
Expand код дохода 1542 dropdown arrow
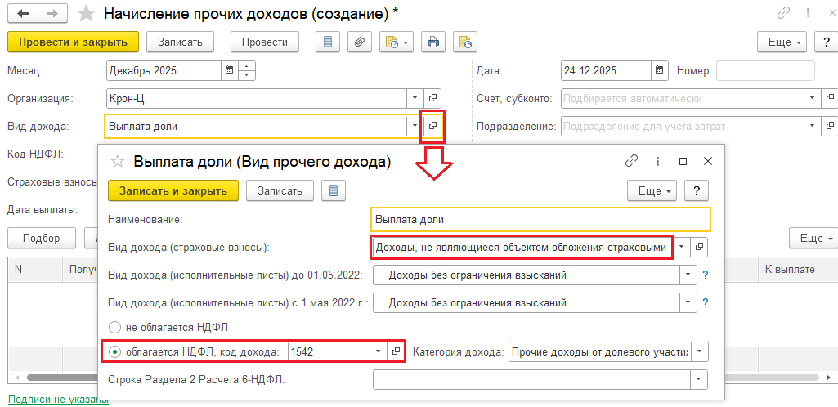[378, 351]
